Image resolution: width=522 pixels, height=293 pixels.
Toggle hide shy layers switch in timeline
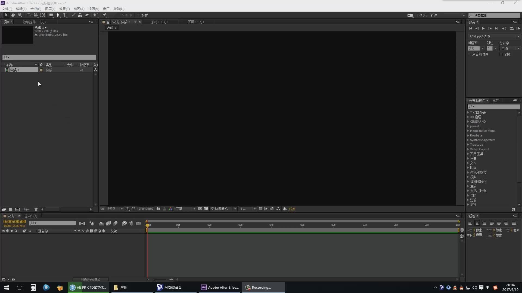point(101,224)
